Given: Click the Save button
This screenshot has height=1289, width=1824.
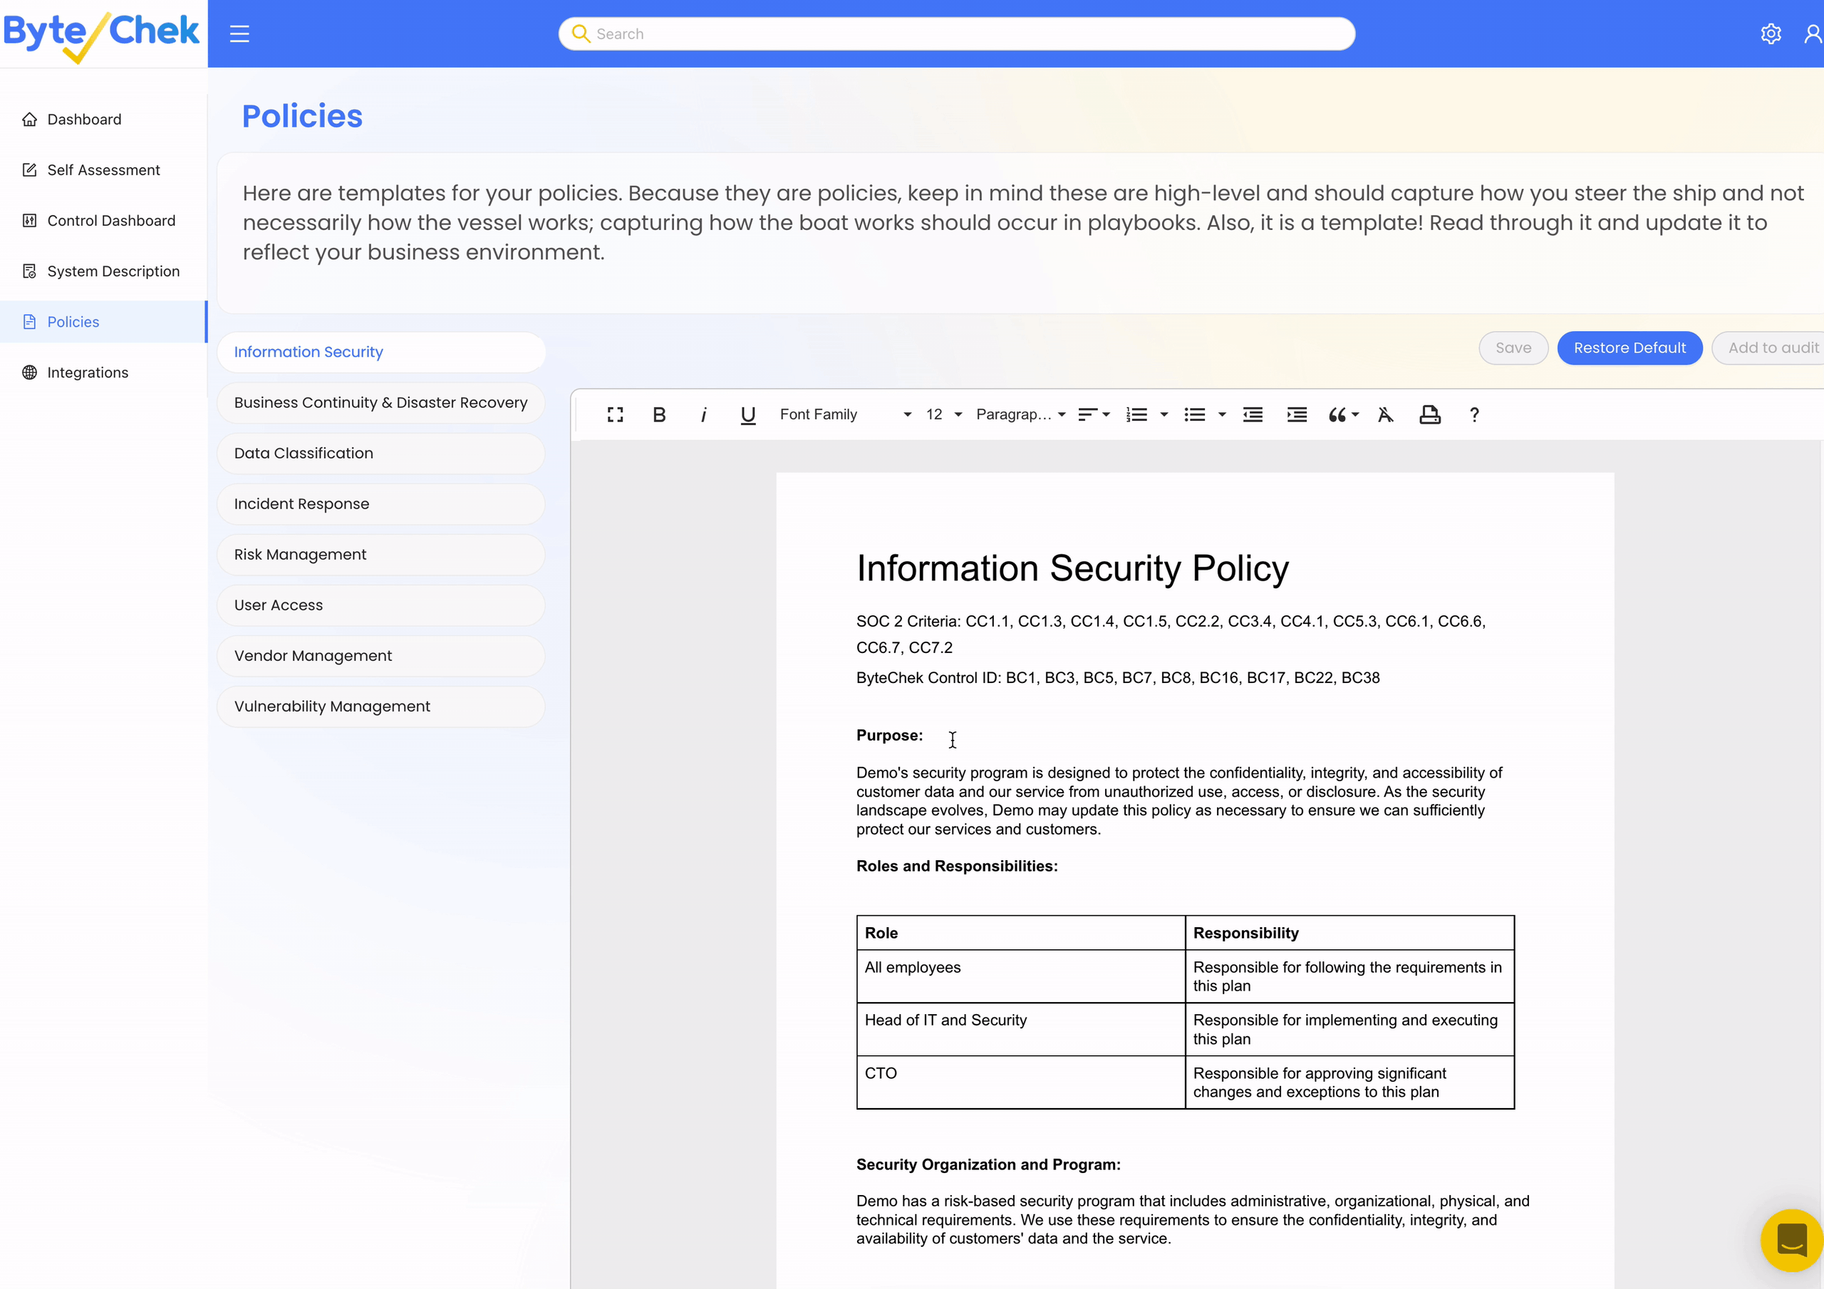Looking at the screenshot, I should click(x=1513, y=348).
